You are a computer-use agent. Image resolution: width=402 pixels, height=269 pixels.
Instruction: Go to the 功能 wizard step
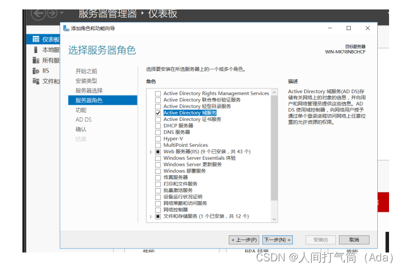81,110
